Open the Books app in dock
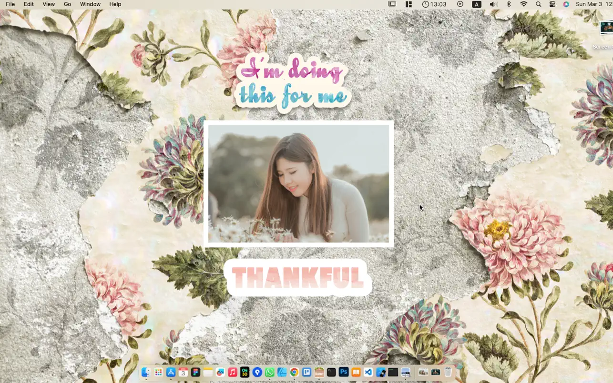613x383 pixels. pos(356,373)
